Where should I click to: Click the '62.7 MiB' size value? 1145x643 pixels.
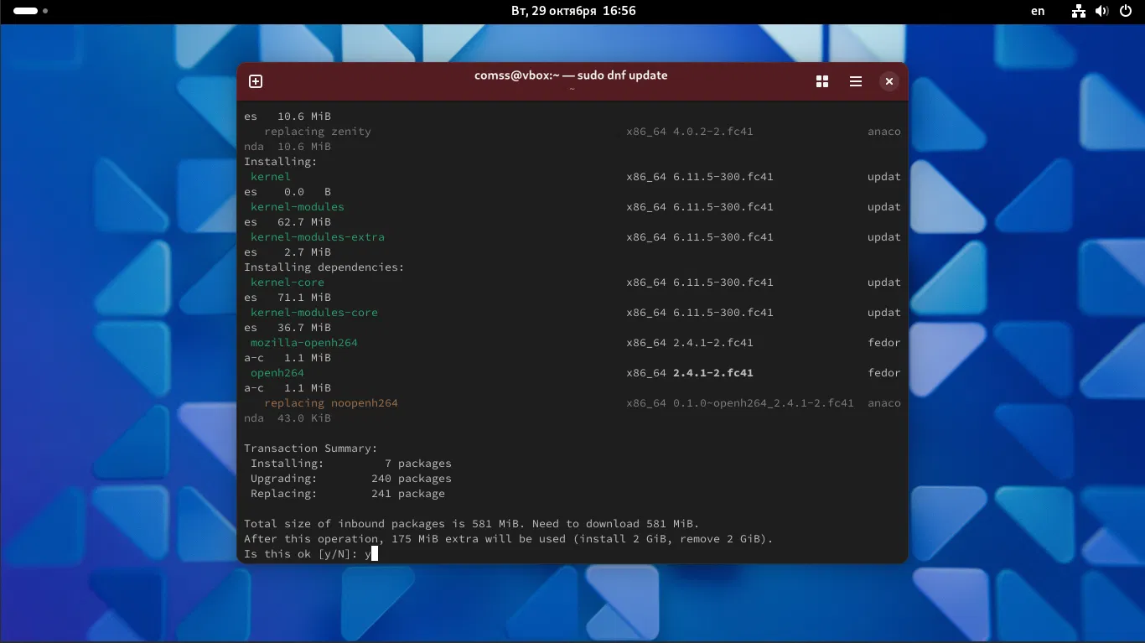click(304, 222)
